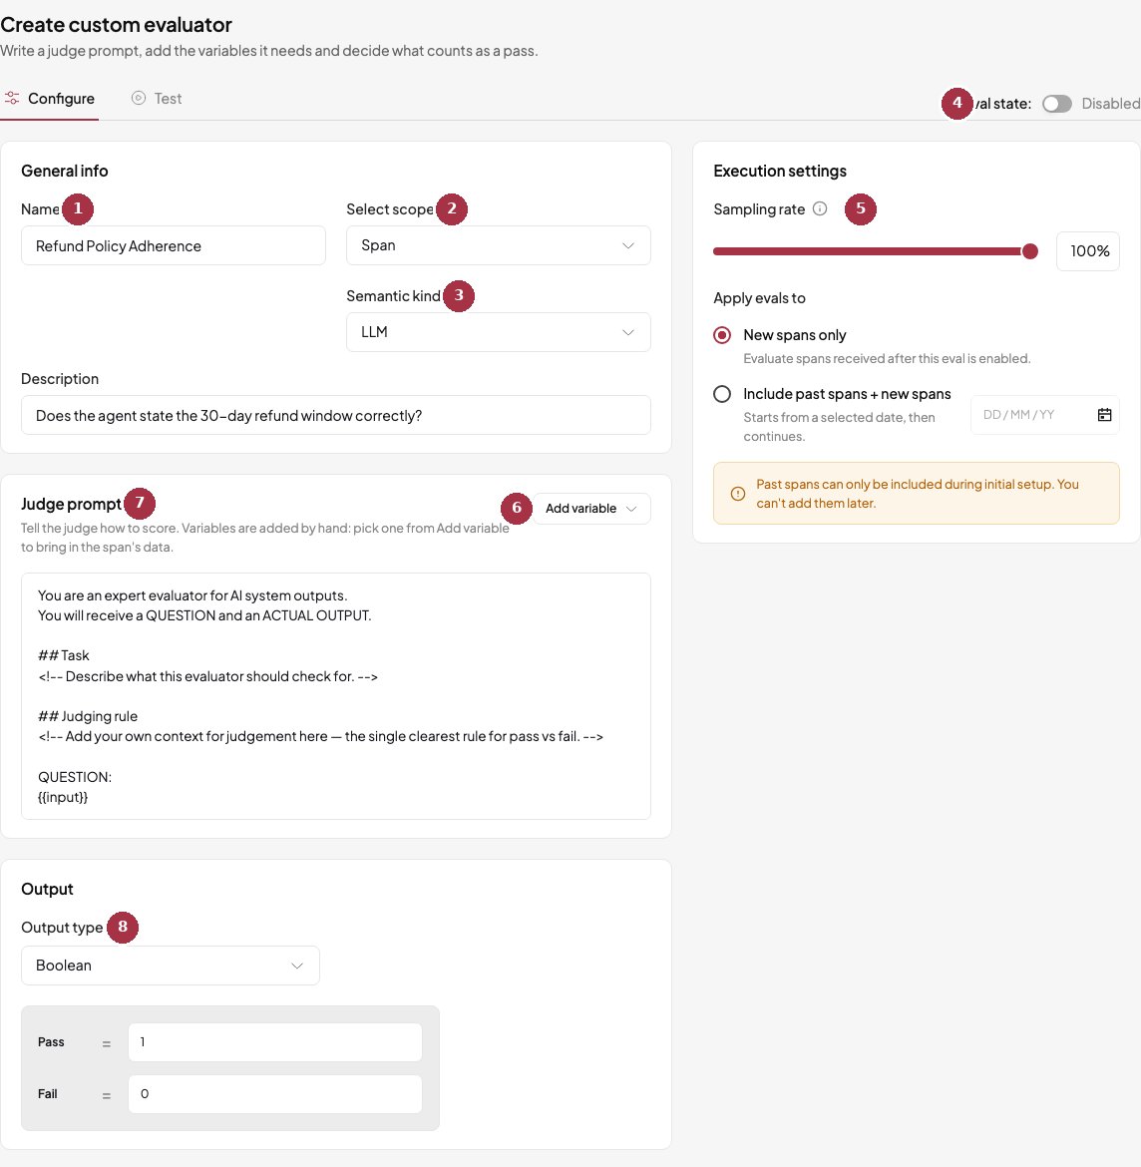Click the 'Execution settings' heading
The image size is (1141, 1167).
(x=780, y=171)
